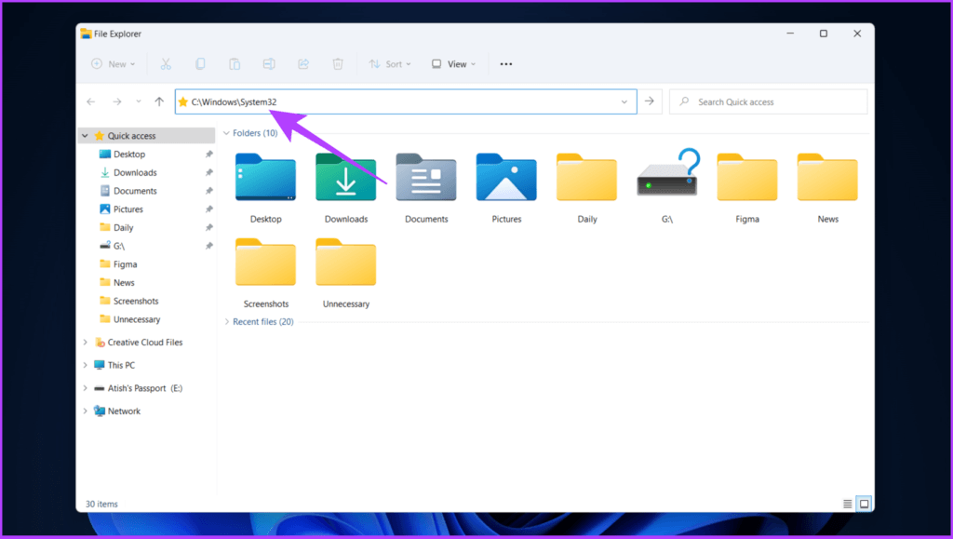953x539 pixels.
Task: Click the Delete trash can icon
Action: click(338, 64)
